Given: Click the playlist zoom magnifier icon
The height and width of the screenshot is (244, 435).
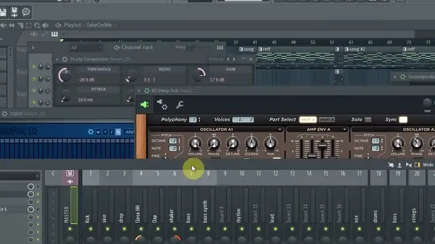Looking at the screenshot, I should coord(37,25).
